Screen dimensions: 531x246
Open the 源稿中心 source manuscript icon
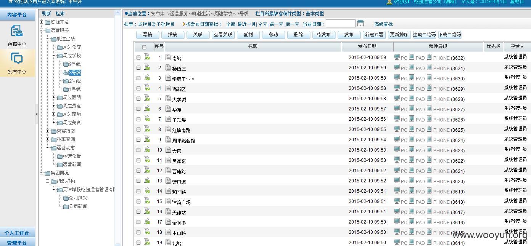point(17,30)
